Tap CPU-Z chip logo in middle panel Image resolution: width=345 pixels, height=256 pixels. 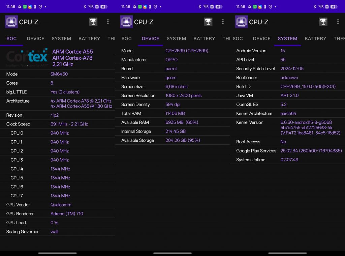[x=126, y=22]
